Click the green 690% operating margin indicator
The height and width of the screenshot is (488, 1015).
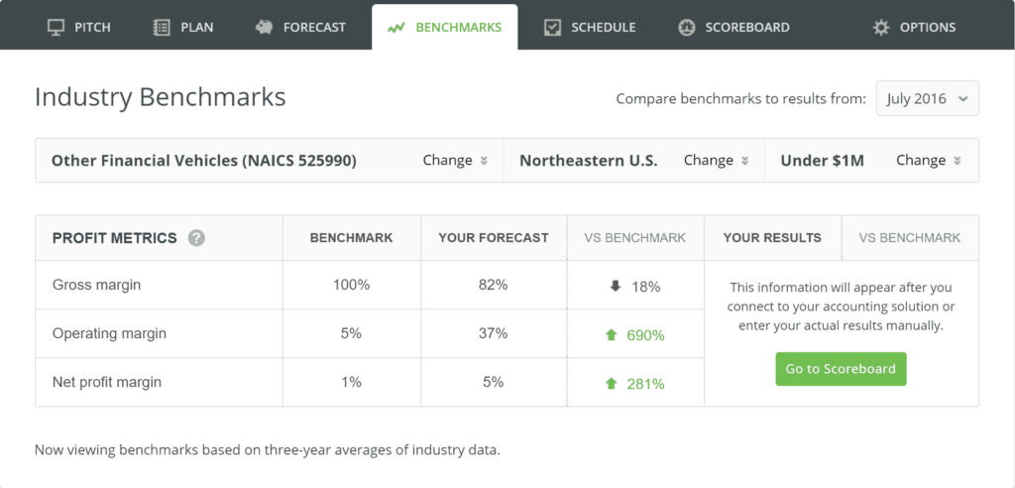pyautogui.click(x=634, y=335)
